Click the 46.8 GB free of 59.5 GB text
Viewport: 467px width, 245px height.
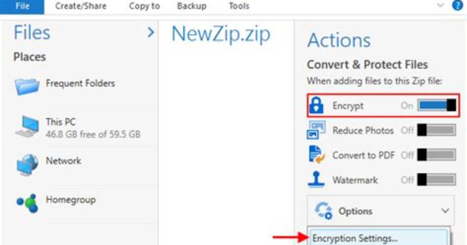tap(93, 134)
